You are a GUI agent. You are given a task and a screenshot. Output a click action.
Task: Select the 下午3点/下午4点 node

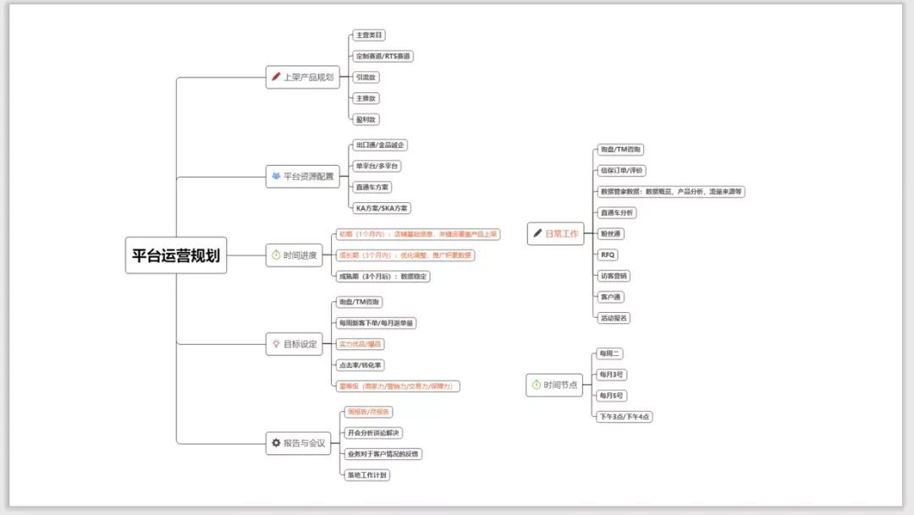(625, 417)
